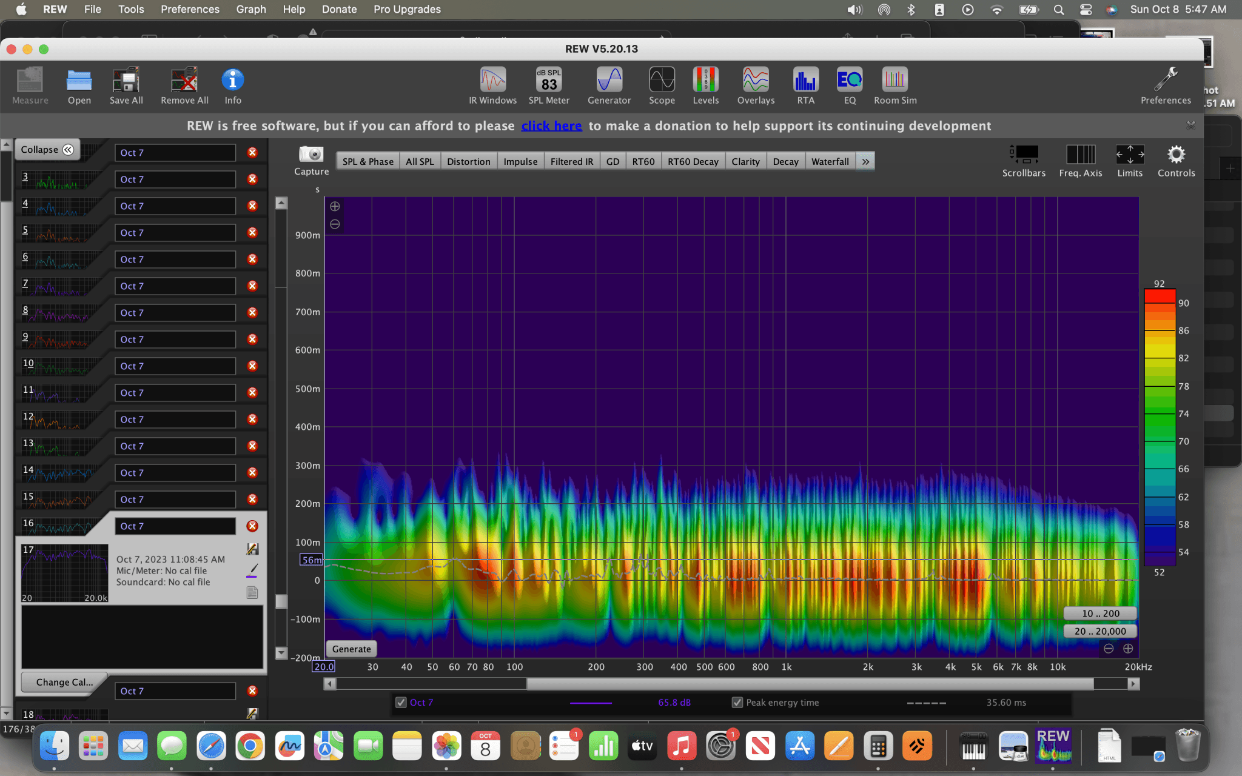Follow the 'click here' donation link

tap(551, 125)
